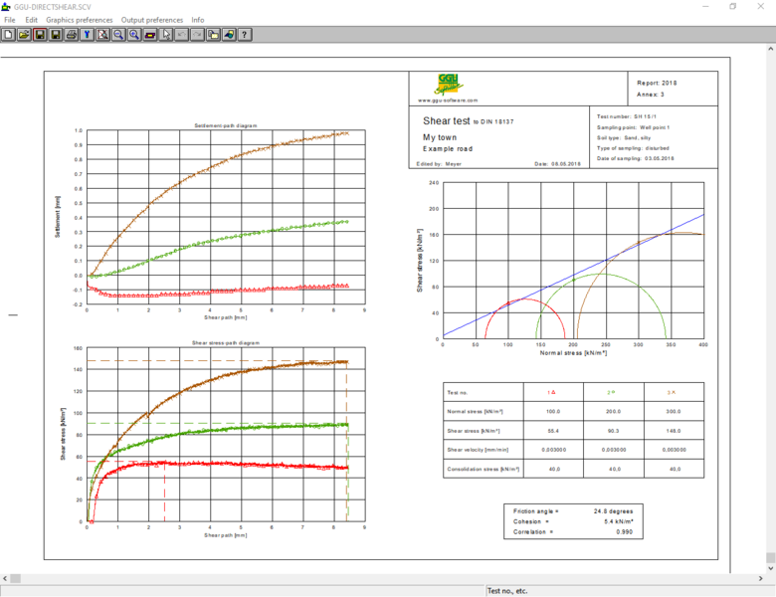Click the www.ggu-software.com link text

click(448, 99)
